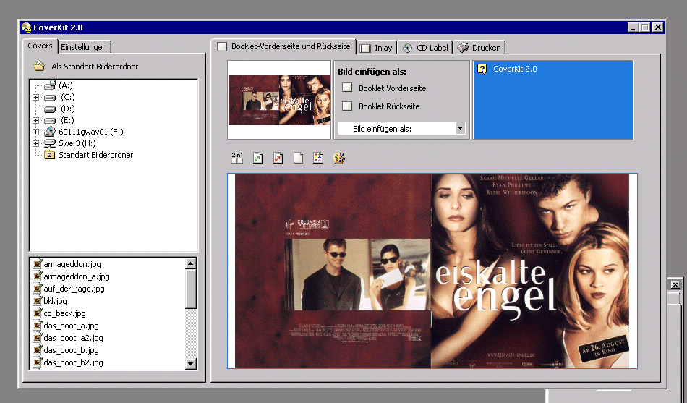Click the 2in1 layout toolbar icon
Screen dimensions: 687x403
click(237, 158)
